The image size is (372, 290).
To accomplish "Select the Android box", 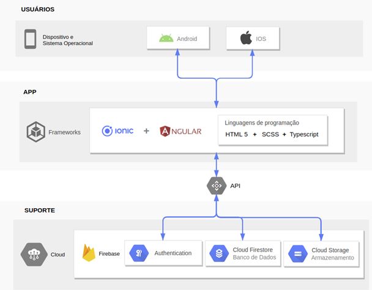I will [178, 38].
